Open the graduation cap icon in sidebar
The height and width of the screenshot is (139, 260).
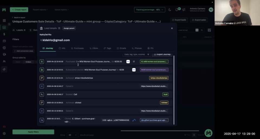click(4, 54)
